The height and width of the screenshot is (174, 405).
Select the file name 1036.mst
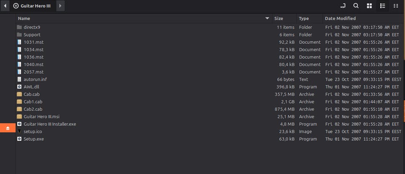pos(34,57)
